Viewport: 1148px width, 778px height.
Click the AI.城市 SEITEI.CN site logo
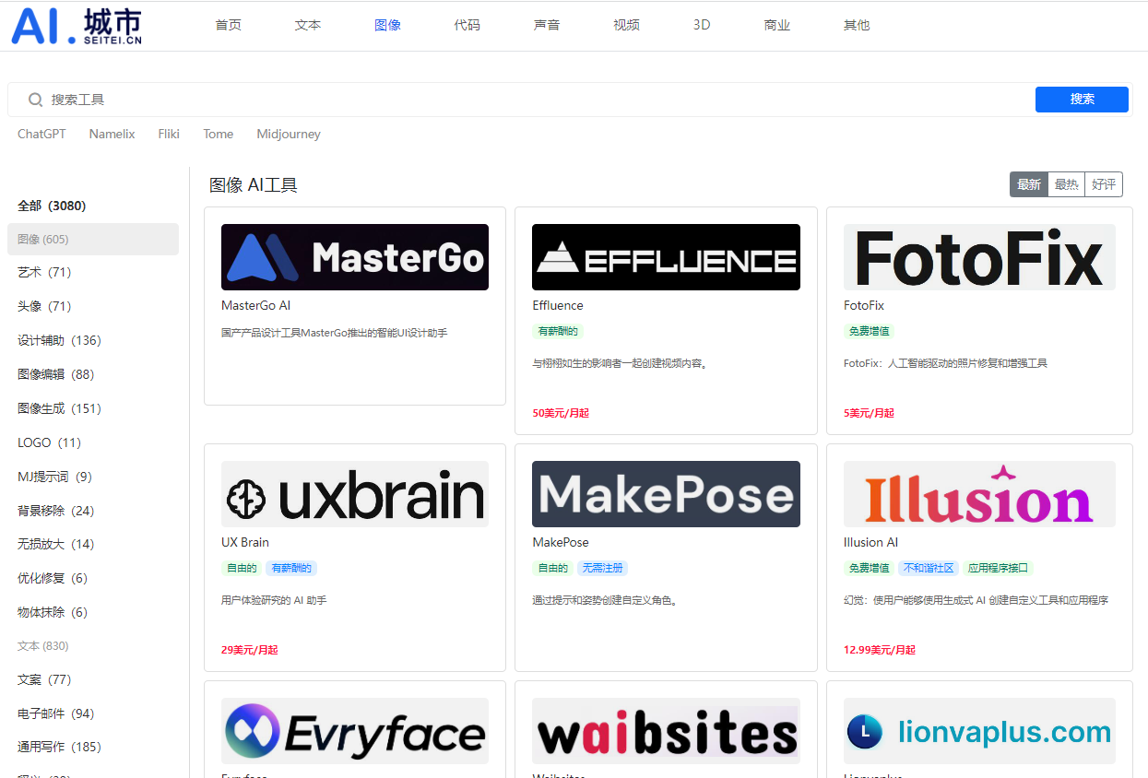point(77,26)
